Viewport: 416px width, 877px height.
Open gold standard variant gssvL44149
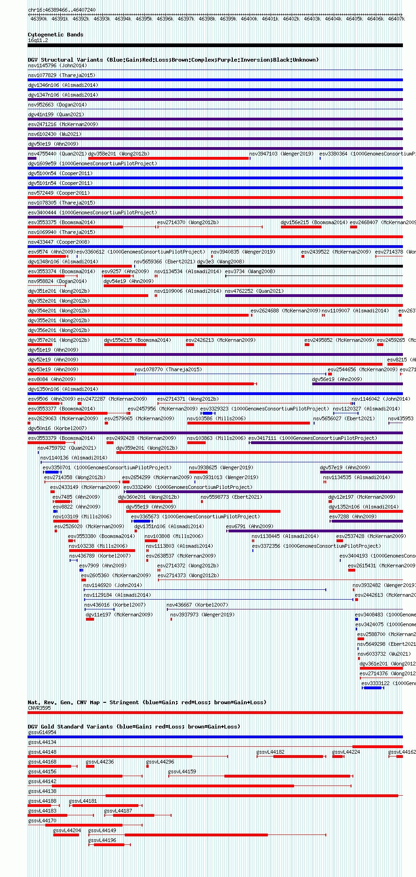click(102, 830)
